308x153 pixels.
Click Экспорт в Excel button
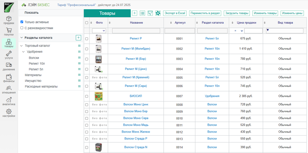pyautogui.click(x=175, y=13)
